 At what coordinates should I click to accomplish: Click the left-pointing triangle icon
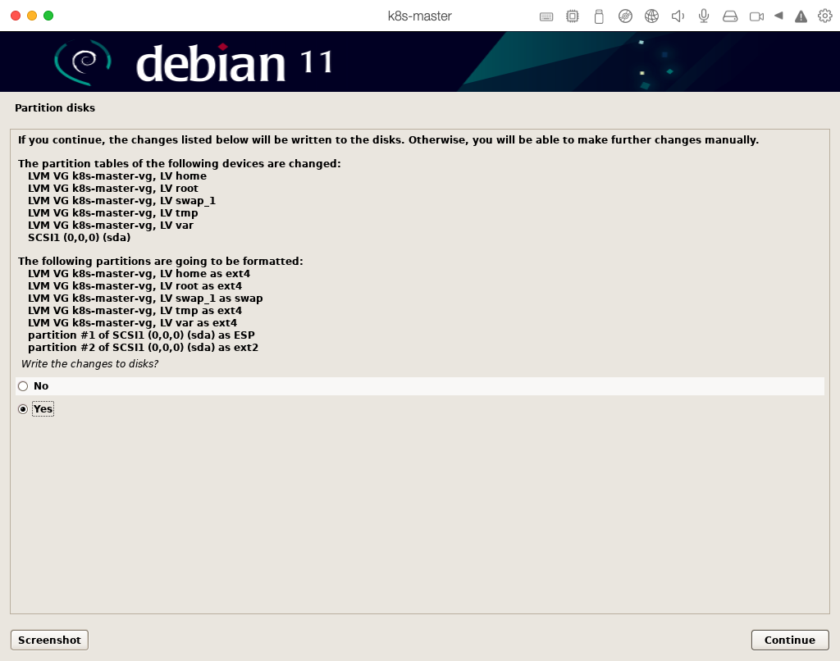(778, 16)
